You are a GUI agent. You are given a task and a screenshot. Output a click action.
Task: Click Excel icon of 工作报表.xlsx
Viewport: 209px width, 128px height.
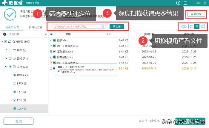(55, 52)
